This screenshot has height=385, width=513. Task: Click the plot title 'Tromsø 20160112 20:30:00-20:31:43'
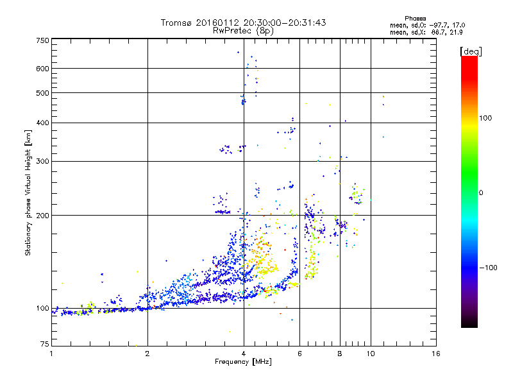click(x=243, y=22)
